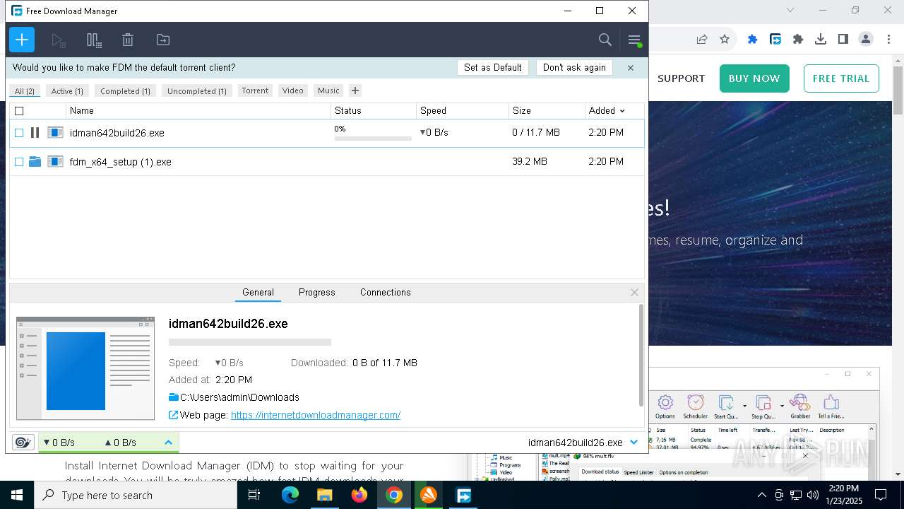The width and height of the screenshot is (904, 509).
Task: Click the Added column sort arrow
Action: [622, 111]
